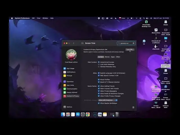Select Unrestricted Access web content
This screenshot has height=135, width=180.
point(99,62)
